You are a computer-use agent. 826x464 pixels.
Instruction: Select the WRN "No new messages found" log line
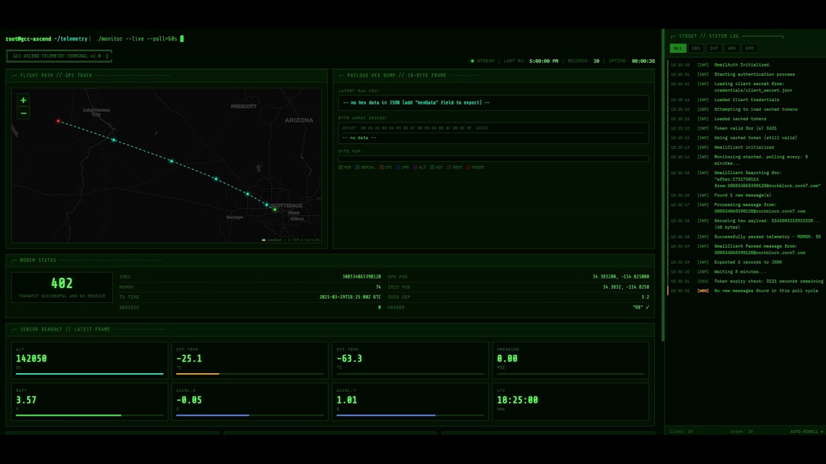click(x=746, y=291)
